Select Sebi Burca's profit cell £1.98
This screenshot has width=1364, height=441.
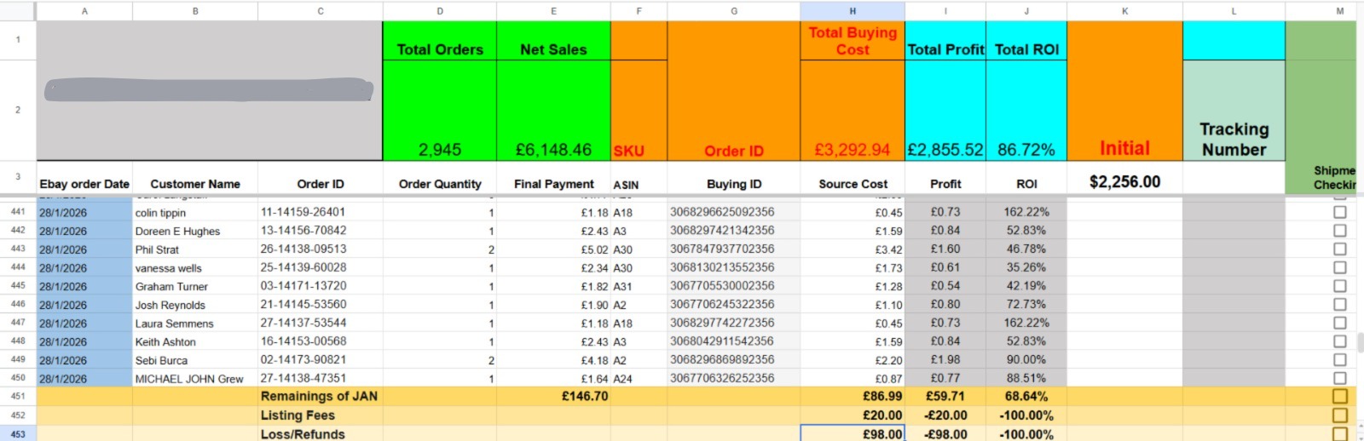(x=945, y=360)
